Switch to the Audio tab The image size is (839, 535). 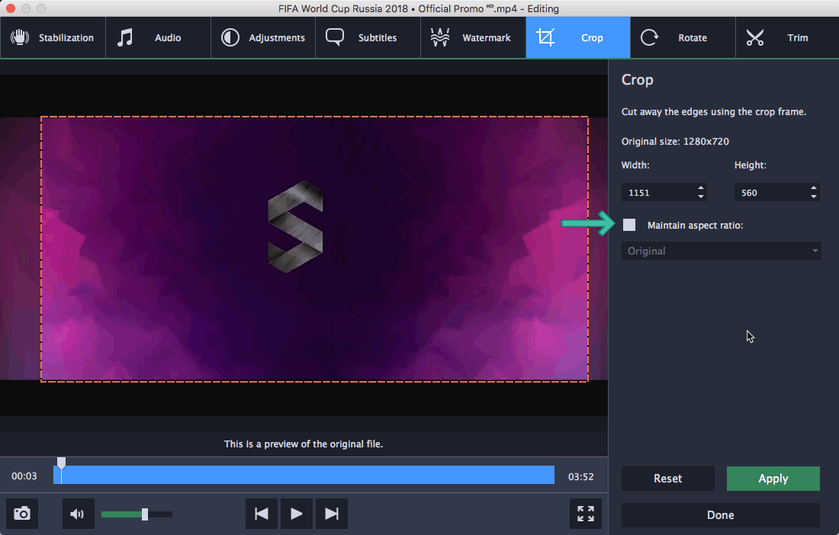158,37
